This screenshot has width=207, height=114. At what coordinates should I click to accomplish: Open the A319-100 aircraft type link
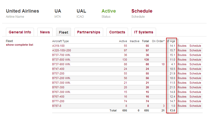[x=58, y=46]
